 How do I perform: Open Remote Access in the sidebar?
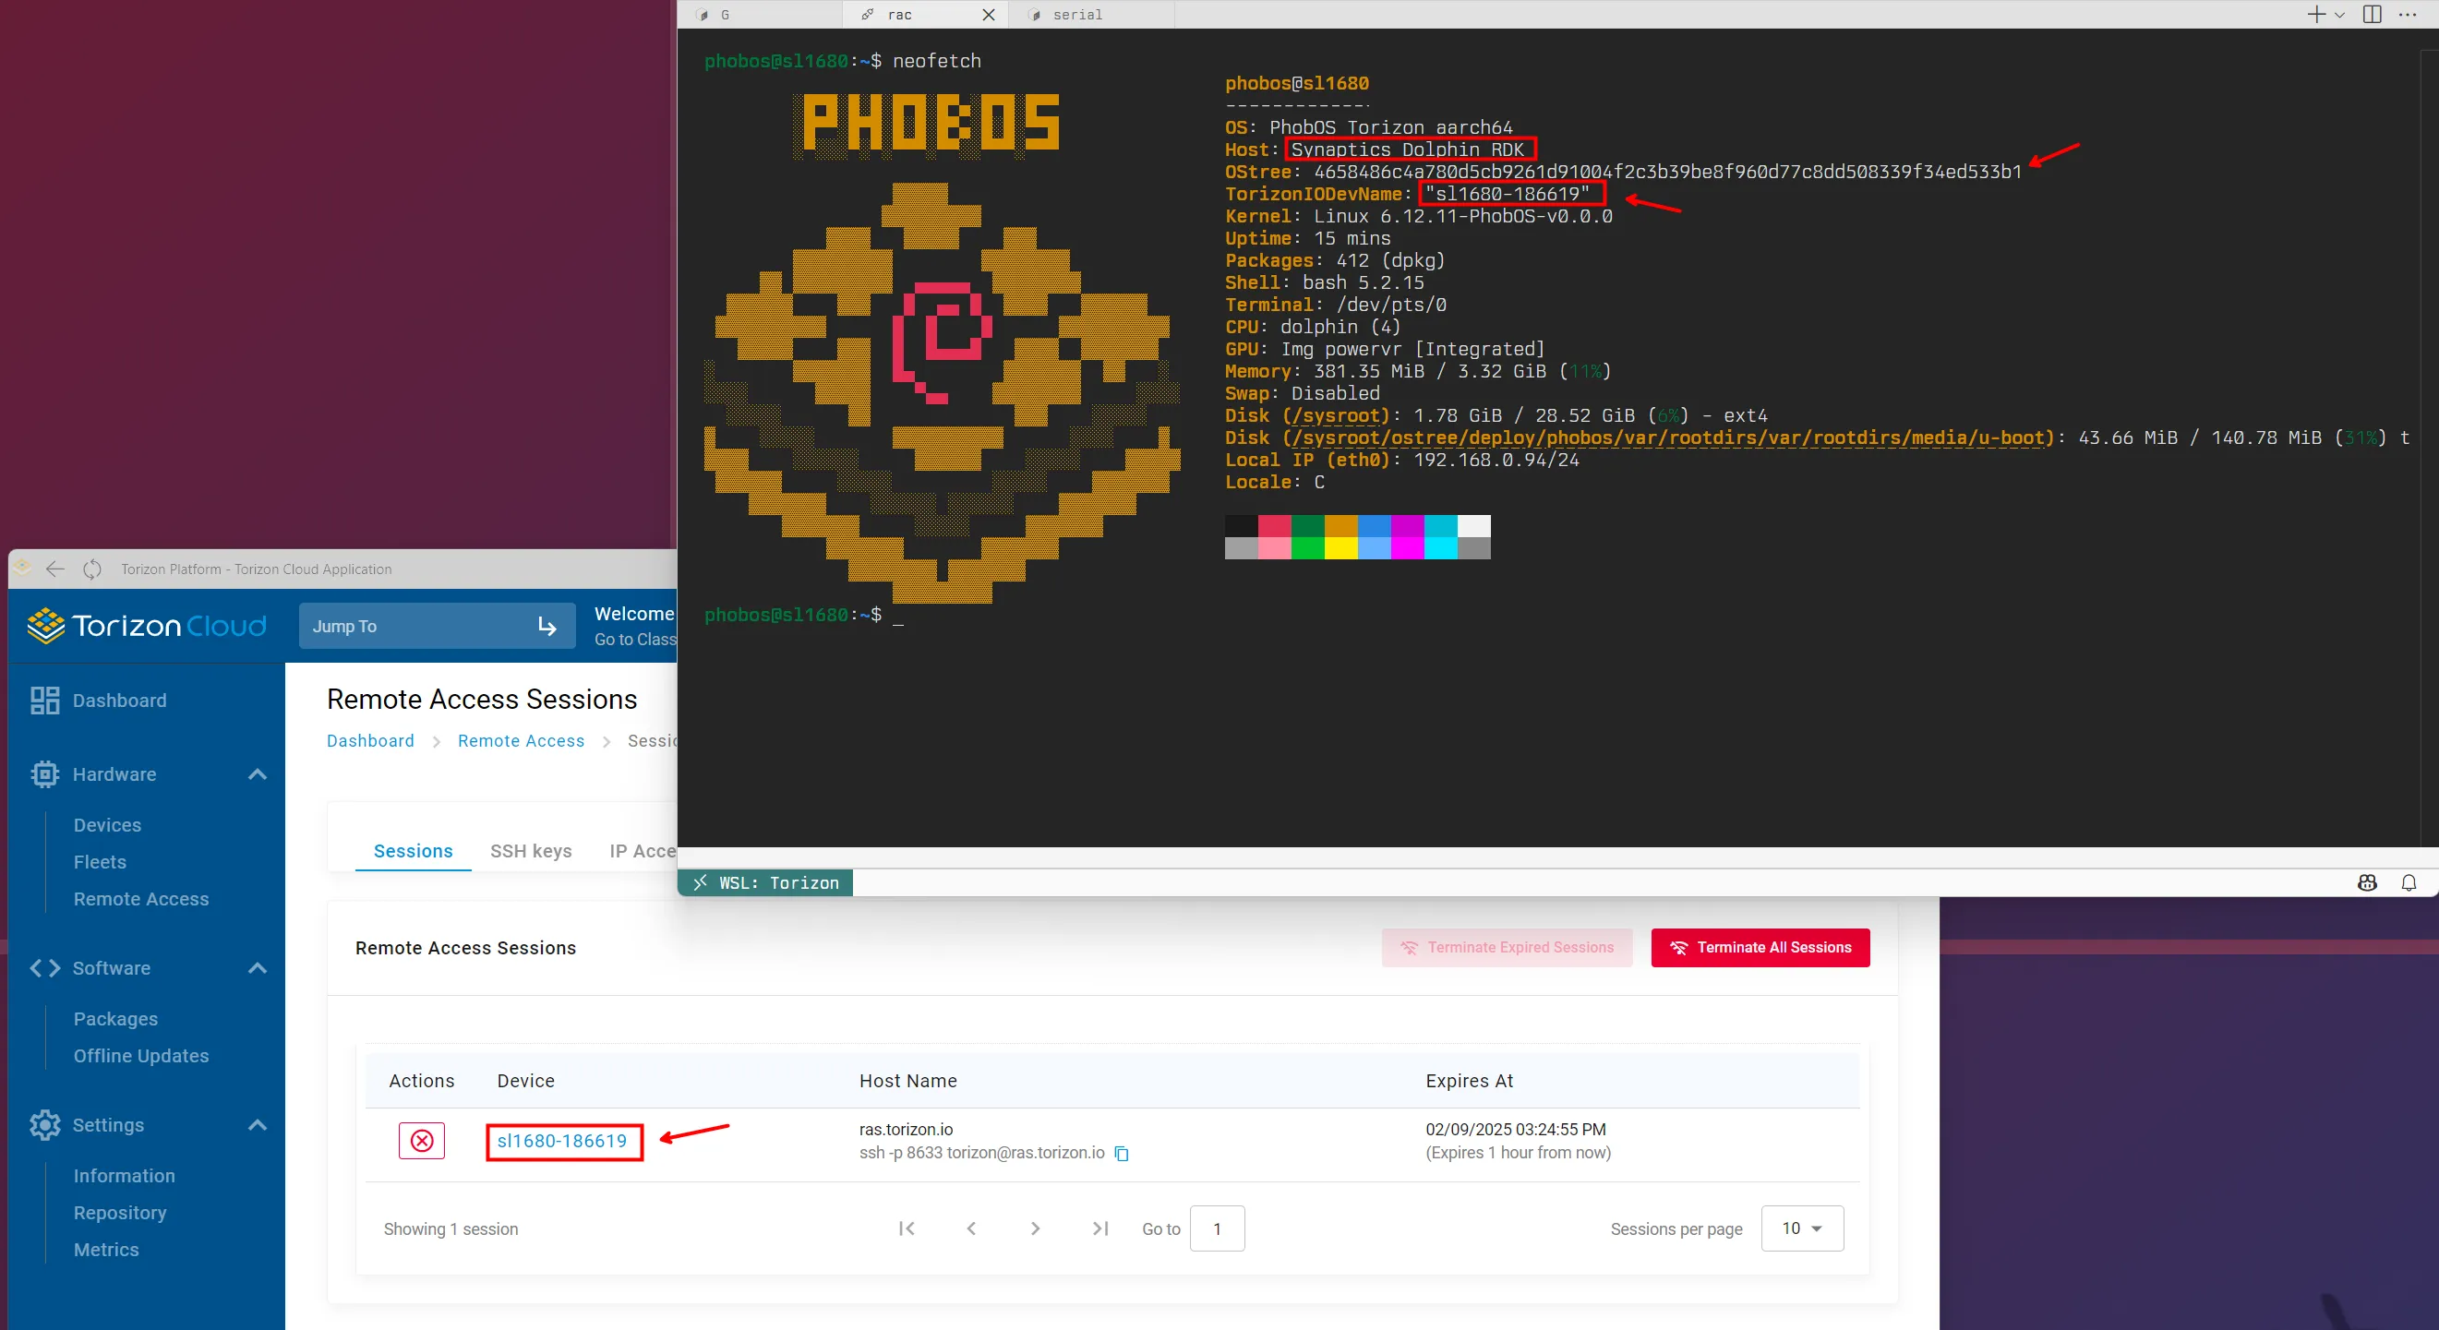(141, 899)
